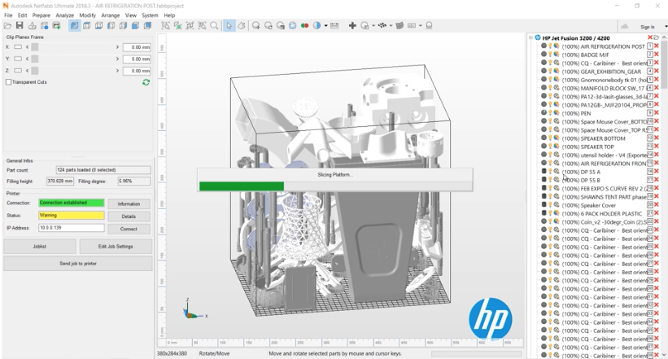The height and width of the screenshot is (359, 668).
Task: Click the red and green dots toolbar icon
Action: [304, 26]
